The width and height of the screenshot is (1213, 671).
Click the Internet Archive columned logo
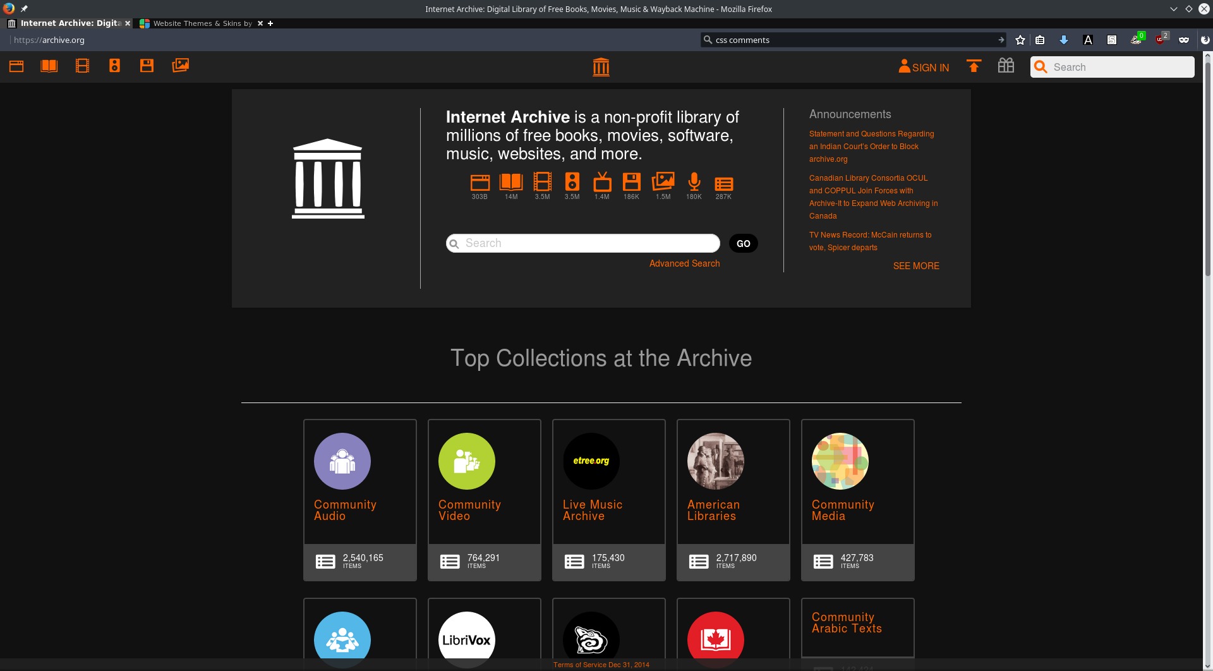tap(601, 66)
